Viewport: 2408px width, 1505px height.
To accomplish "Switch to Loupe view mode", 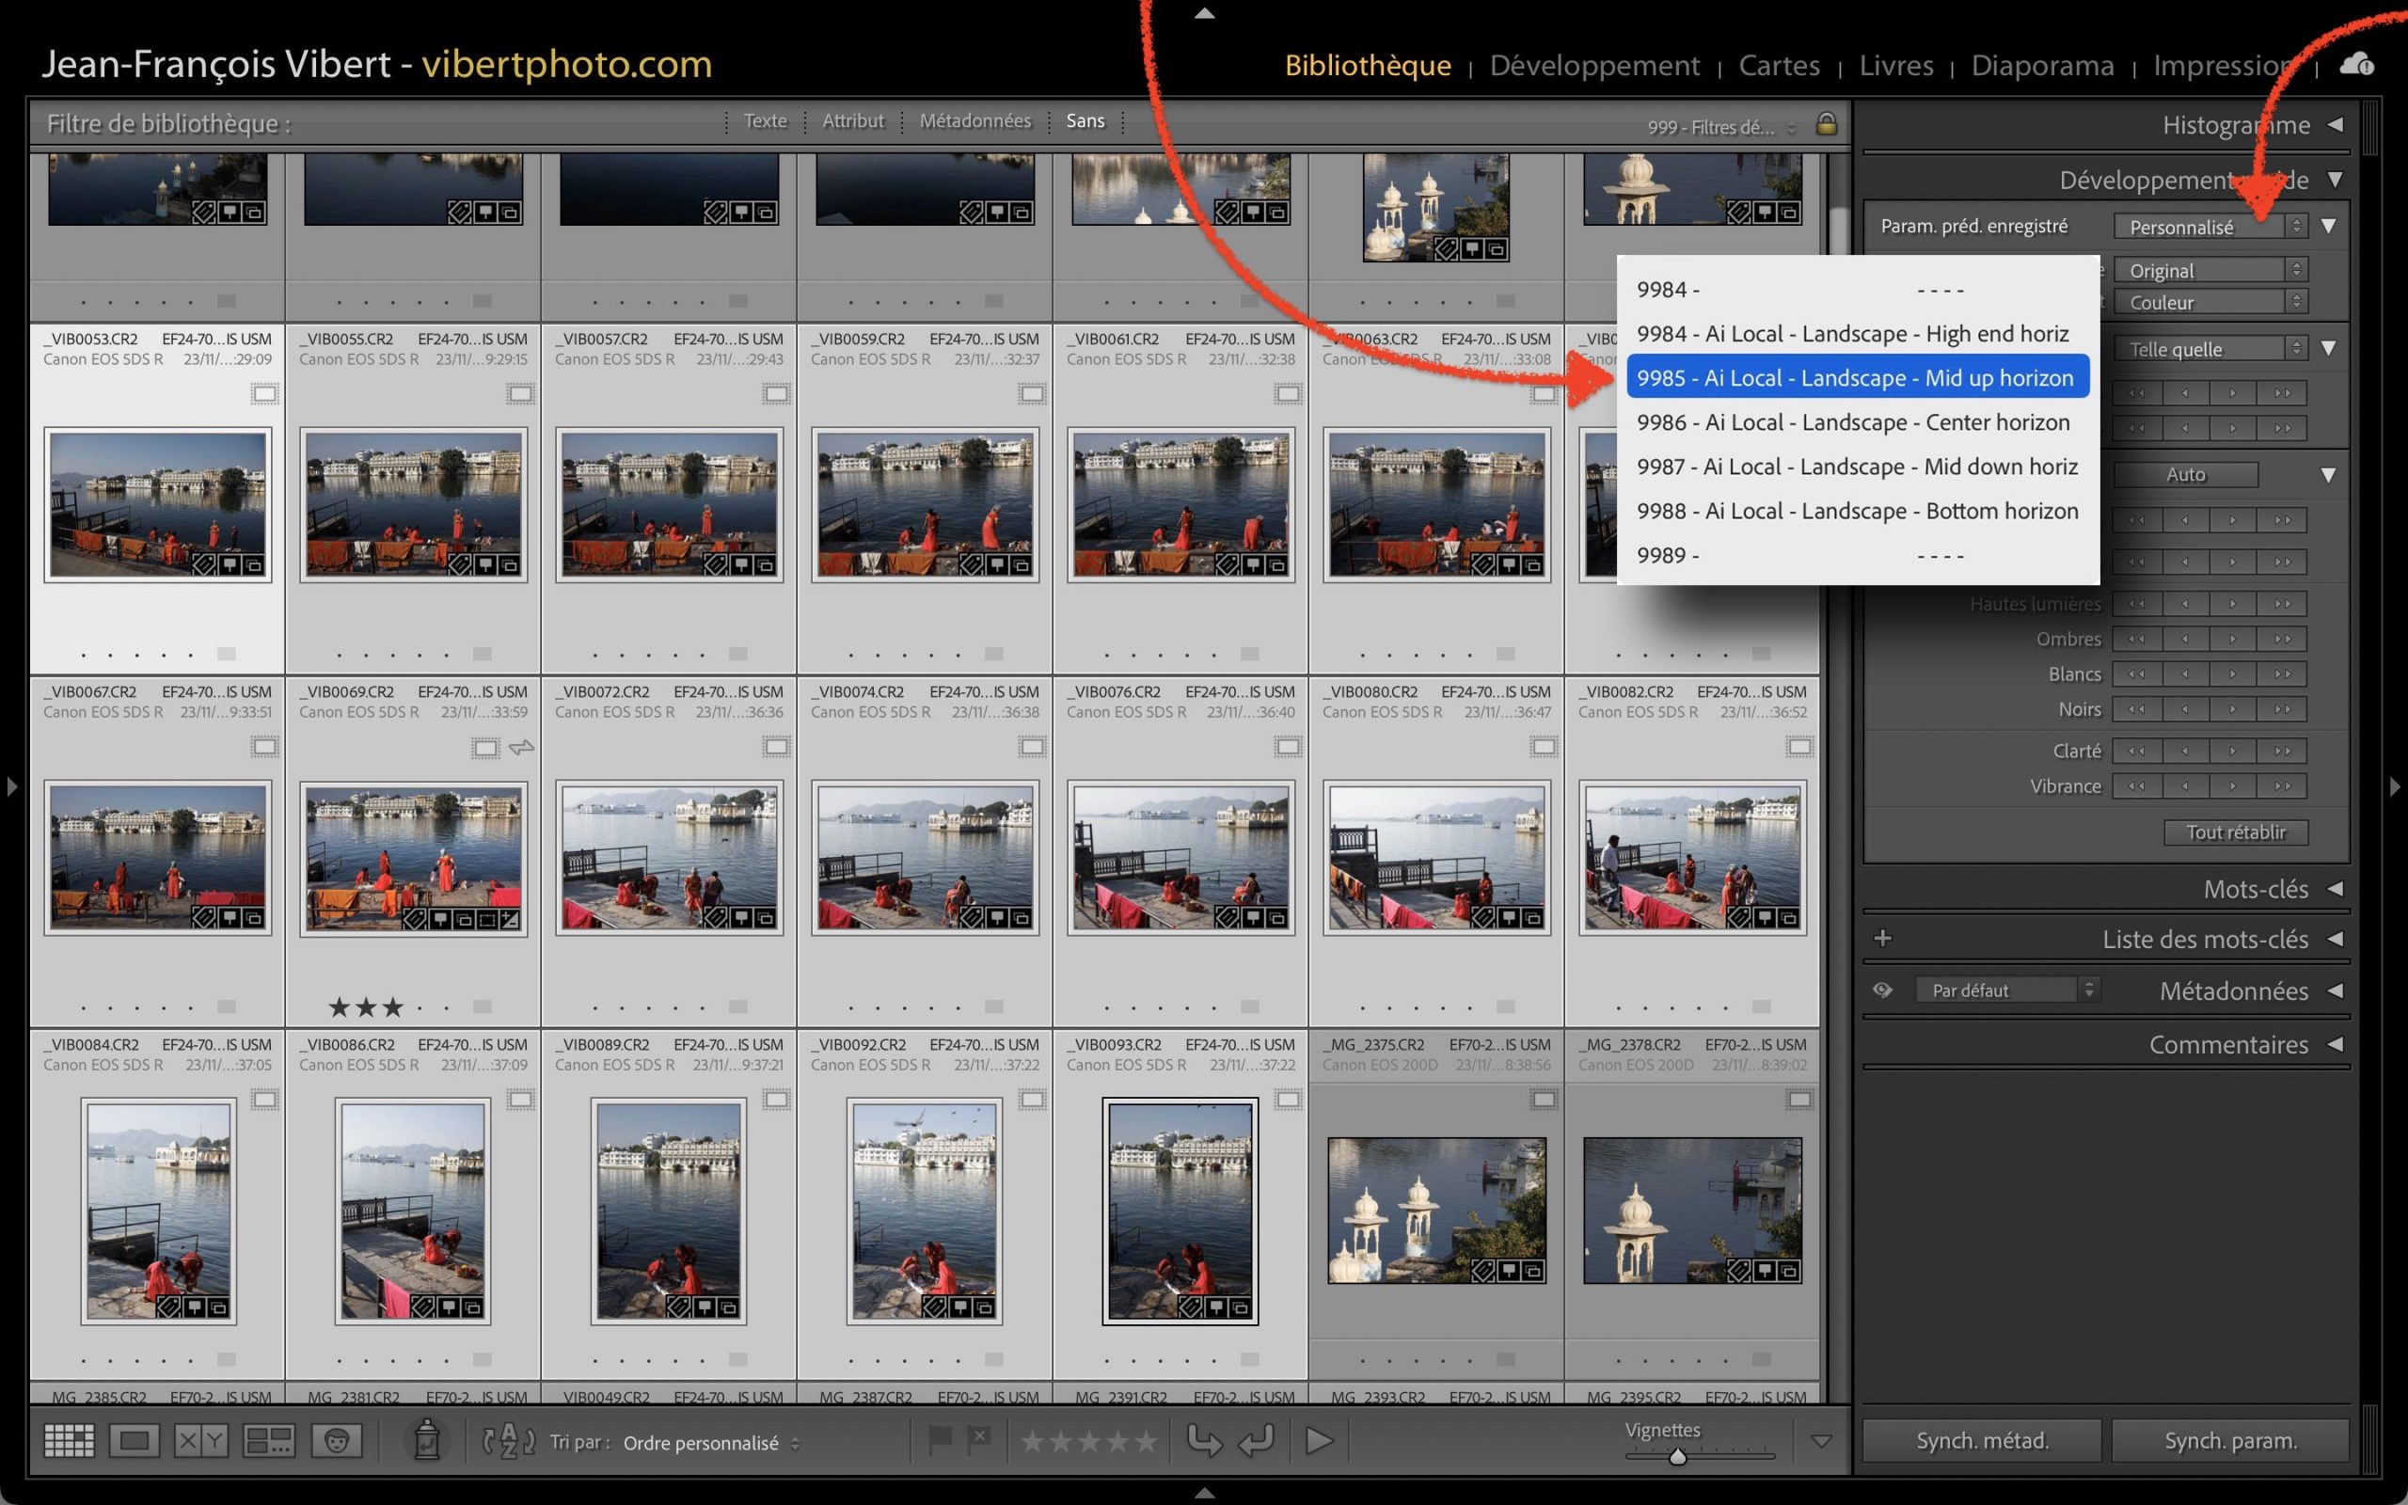I will pos(135,1440).
